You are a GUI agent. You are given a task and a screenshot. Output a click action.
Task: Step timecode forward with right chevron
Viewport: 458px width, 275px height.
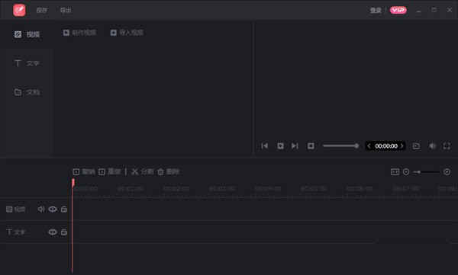click(402, 145)
